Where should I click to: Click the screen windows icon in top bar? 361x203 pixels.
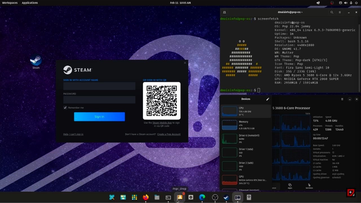pyautogui.click(x=318, y=3)
